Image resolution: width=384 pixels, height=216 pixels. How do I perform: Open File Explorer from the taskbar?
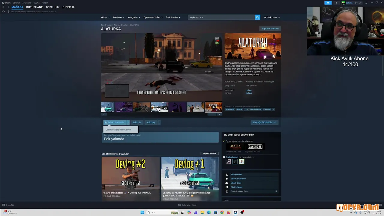pyautogui.click(x=202, y=212)
